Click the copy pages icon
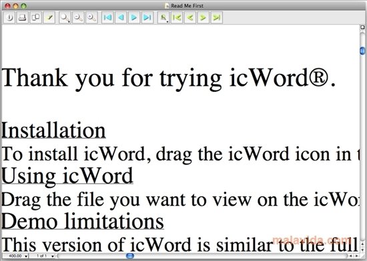Viewport: 367px width, 261px height. (36, 17)
